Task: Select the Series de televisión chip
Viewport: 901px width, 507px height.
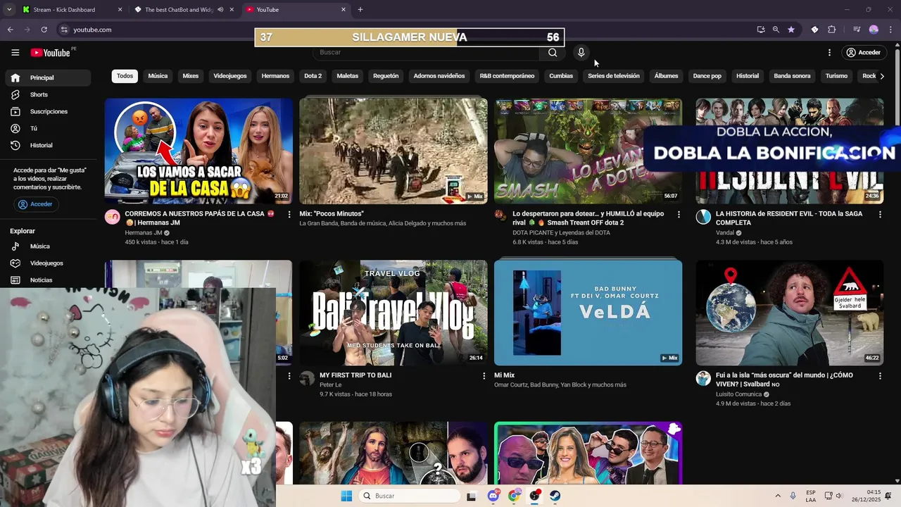Action: 614,76
